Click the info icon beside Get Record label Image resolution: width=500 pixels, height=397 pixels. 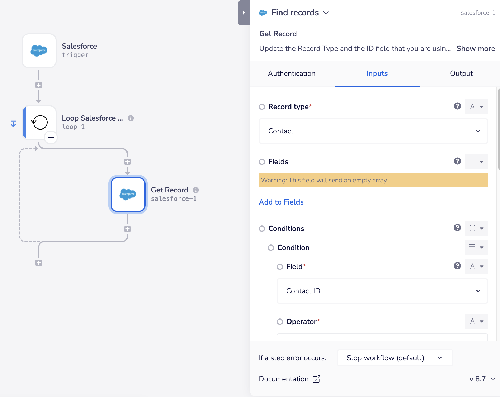coord(196,190)
